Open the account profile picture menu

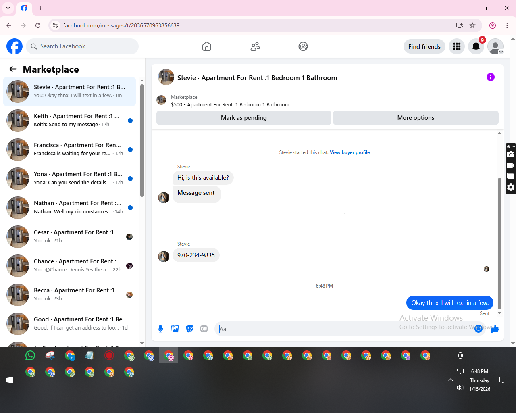(x=495, y=46)
